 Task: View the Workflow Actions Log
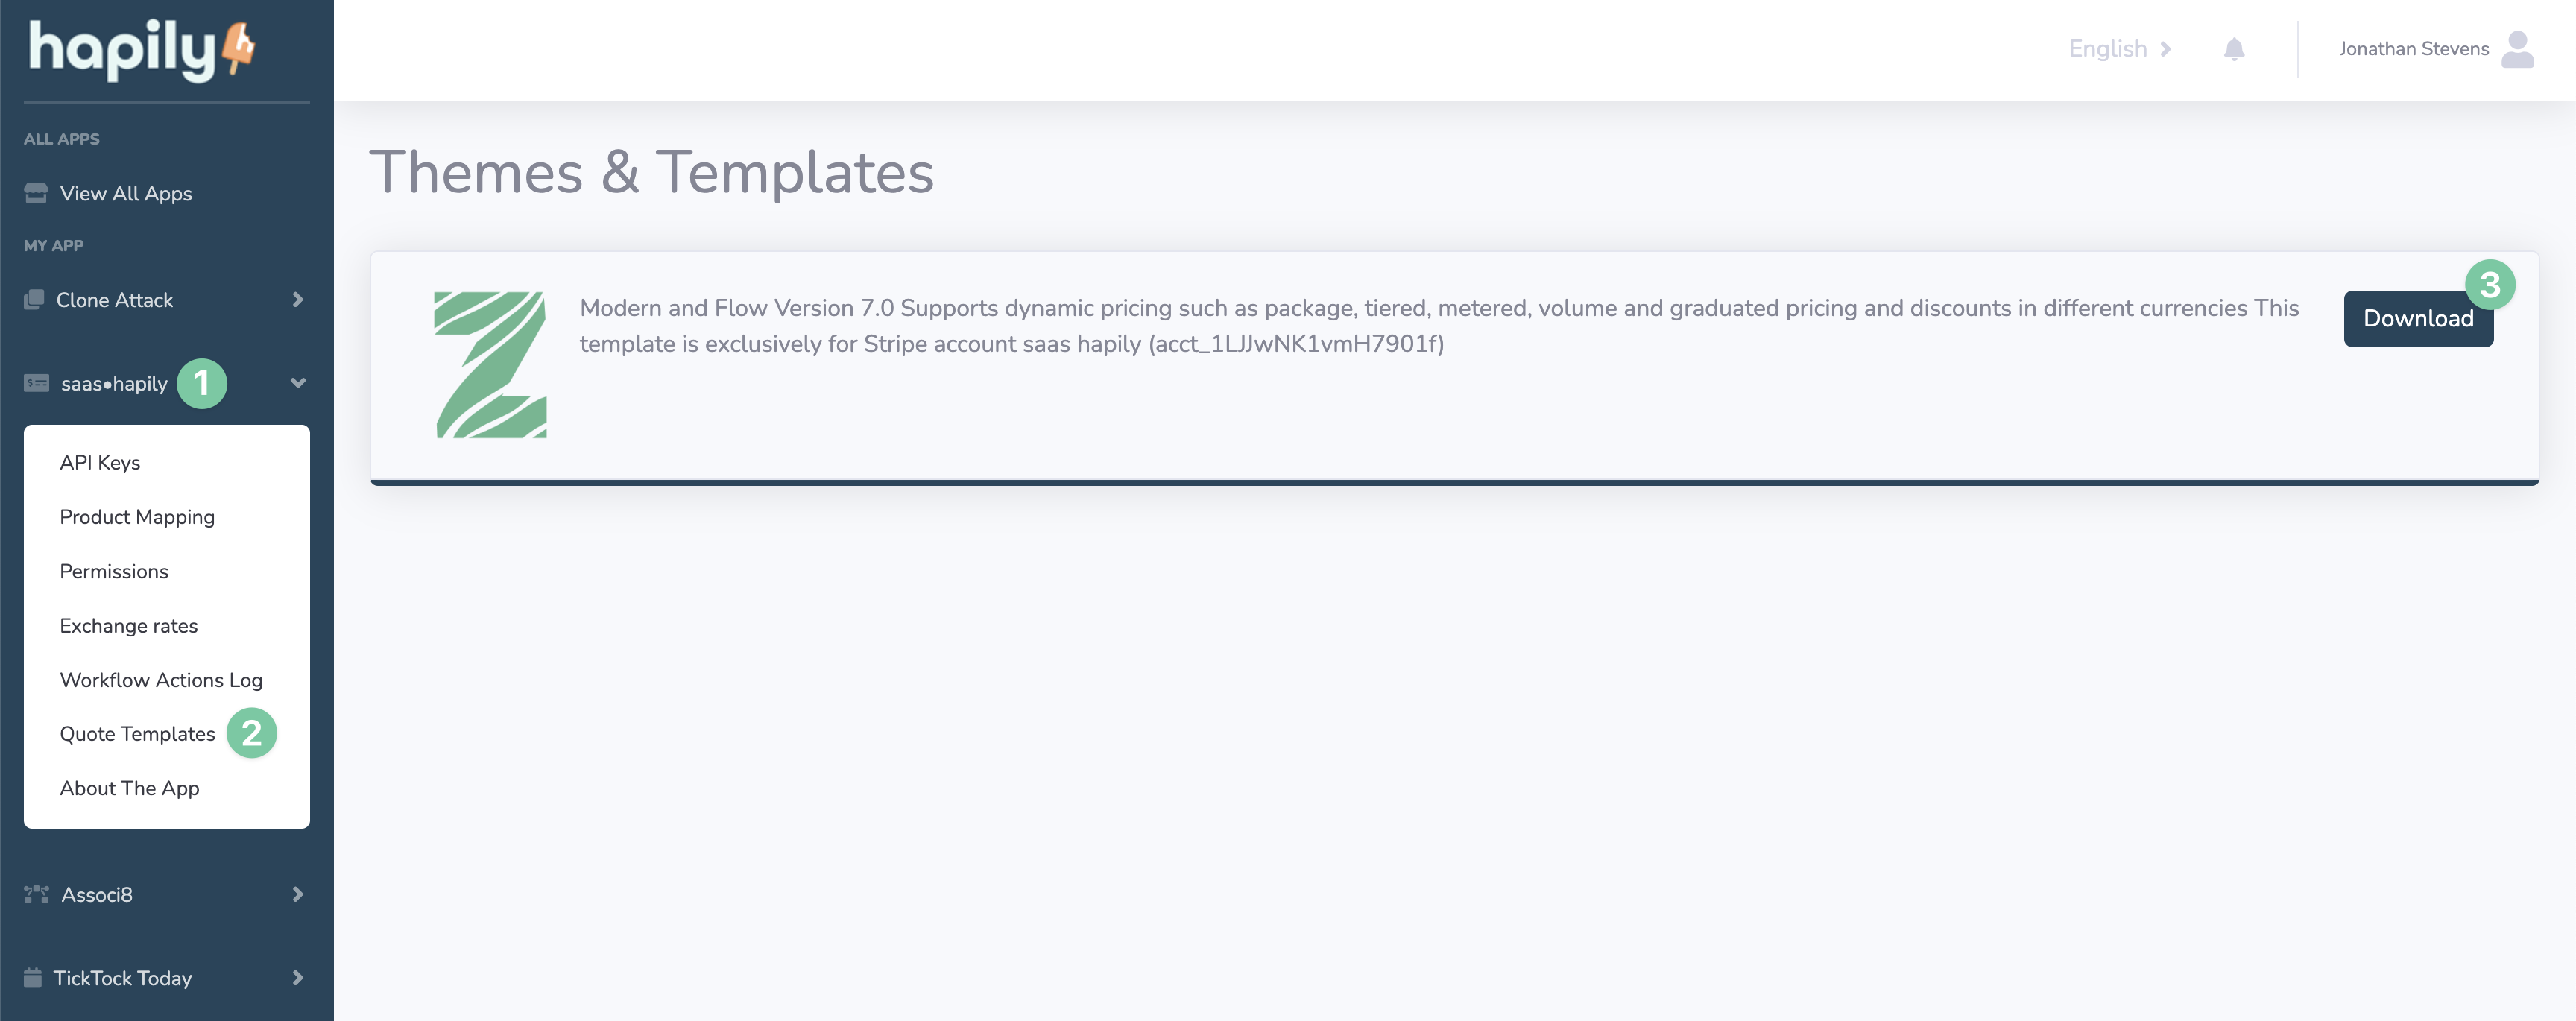(x=160, y=679)
